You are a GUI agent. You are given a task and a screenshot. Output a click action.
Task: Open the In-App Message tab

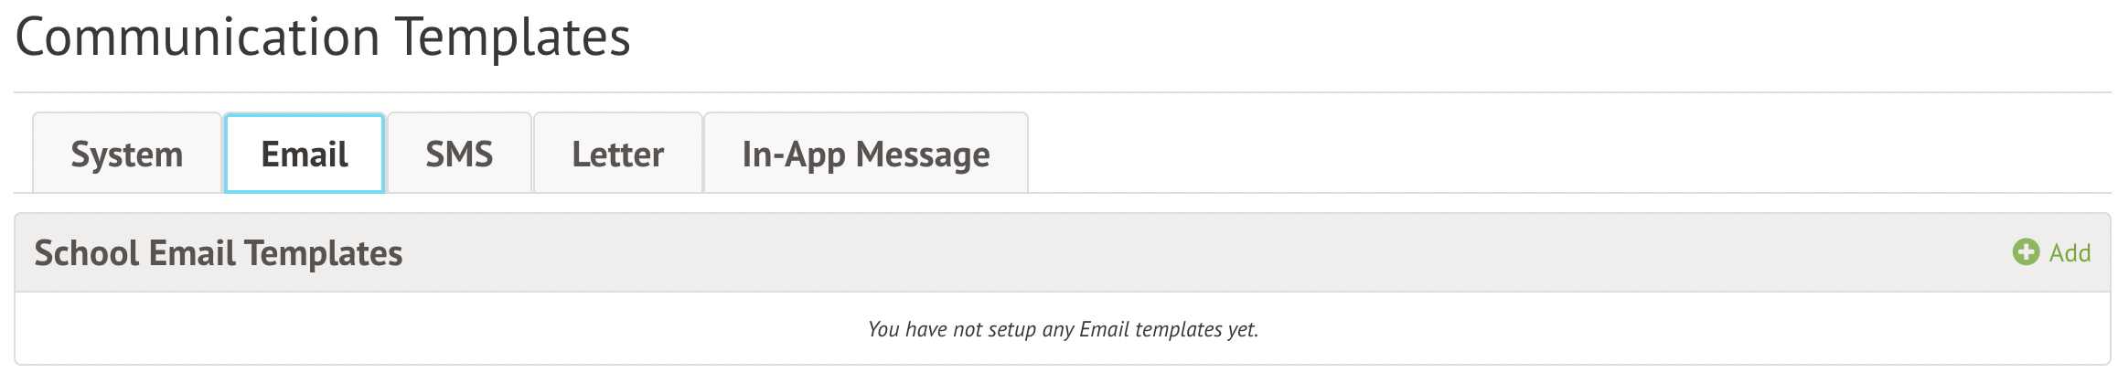pos(865,155)
